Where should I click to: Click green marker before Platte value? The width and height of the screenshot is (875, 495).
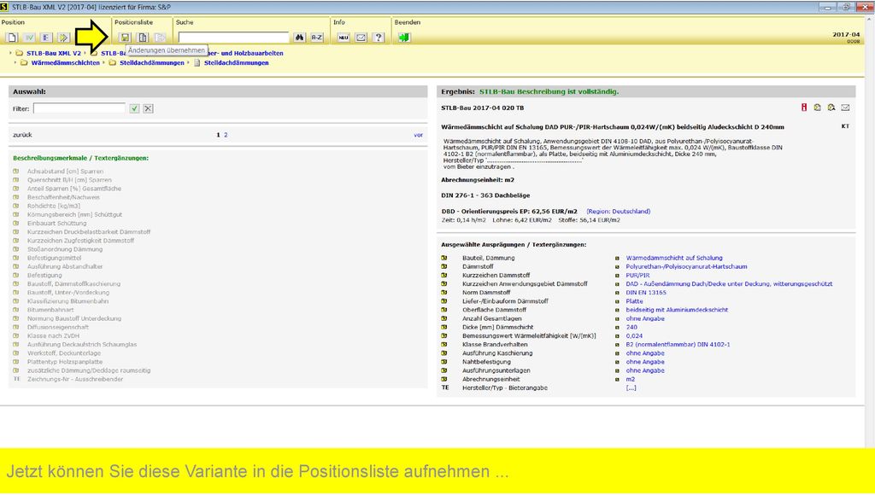pos(617,301)
